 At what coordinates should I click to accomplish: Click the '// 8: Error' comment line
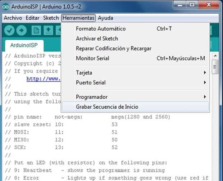pyautogui.click(x=107, y=178)
